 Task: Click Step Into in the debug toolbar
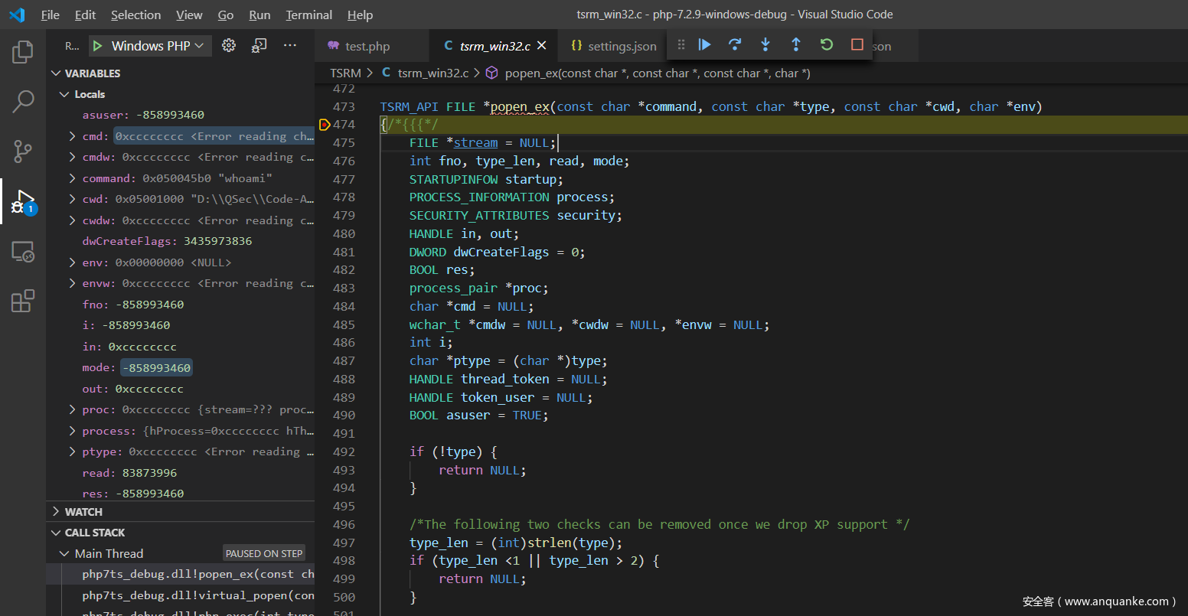765,45
